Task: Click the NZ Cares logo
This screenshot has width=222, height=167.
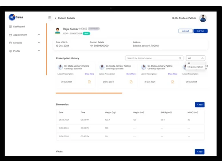Action: [x=16, y=17]
